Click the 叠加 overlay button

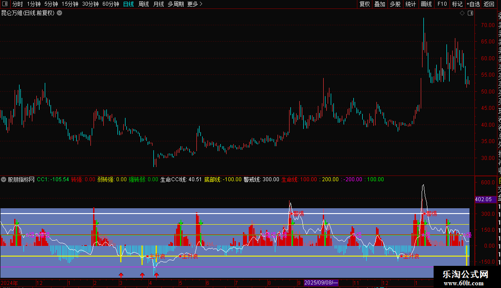tap(380, 4)
